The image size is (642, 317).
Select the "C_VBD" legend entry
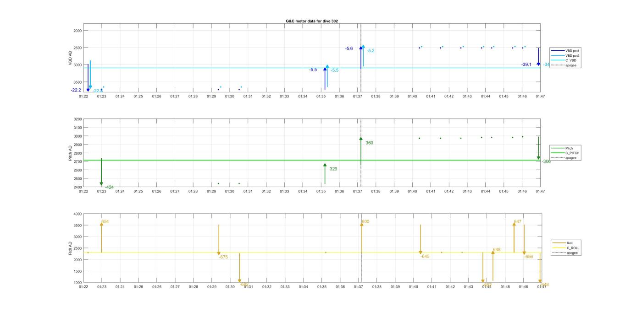pyautogui.click(x=570, y=60)
